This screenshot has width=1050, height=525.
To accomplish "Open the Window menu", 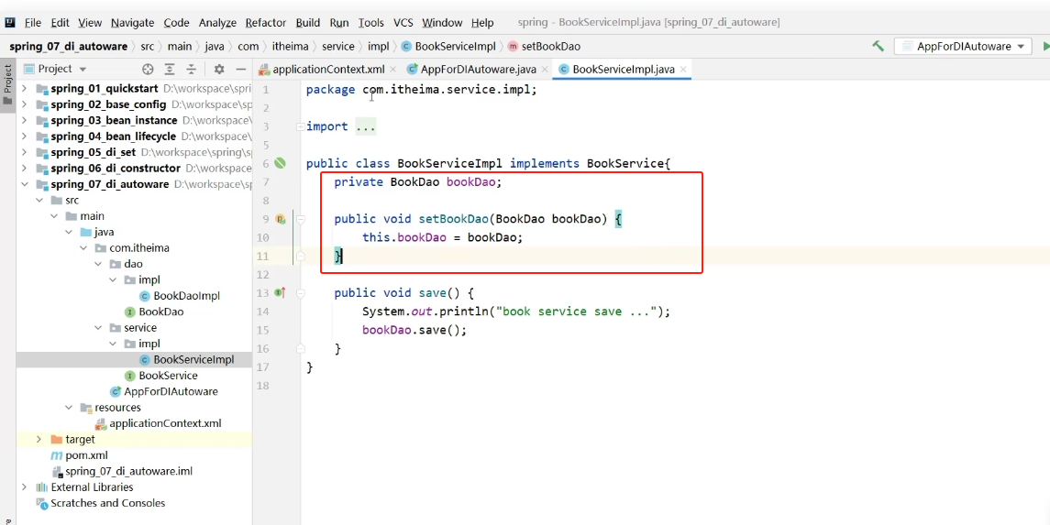I will (442, 23).
